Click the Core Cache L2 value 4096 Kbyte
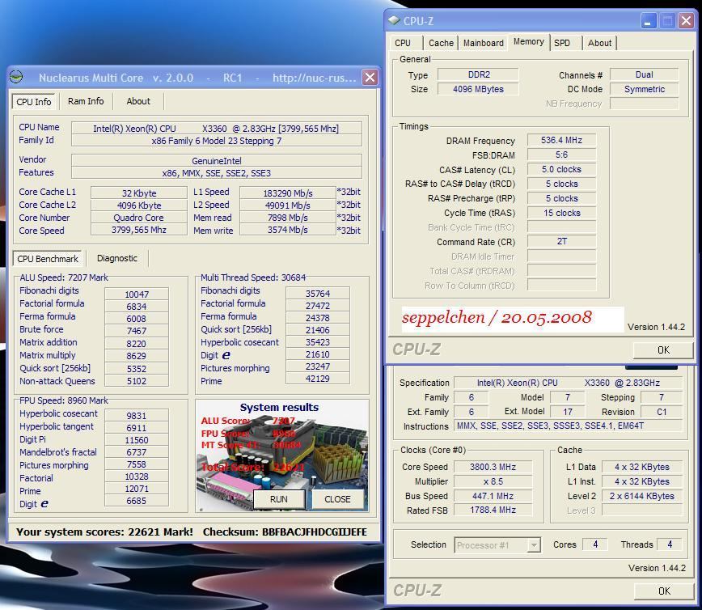The width and height of the screenshot is (702, 610). click(x=139, y=205)
